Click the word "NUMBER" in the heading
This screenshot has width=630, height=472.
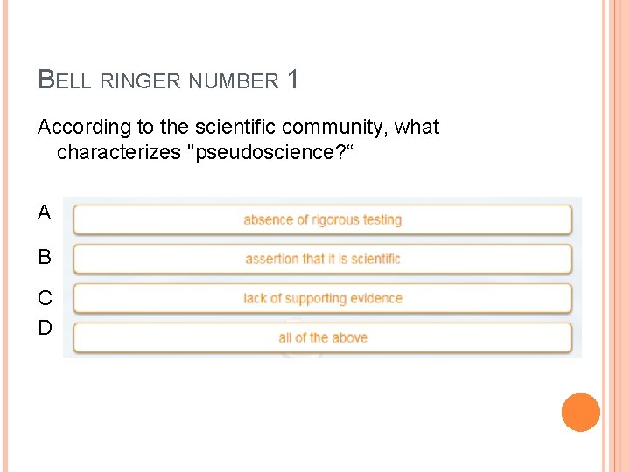[233, 82]
